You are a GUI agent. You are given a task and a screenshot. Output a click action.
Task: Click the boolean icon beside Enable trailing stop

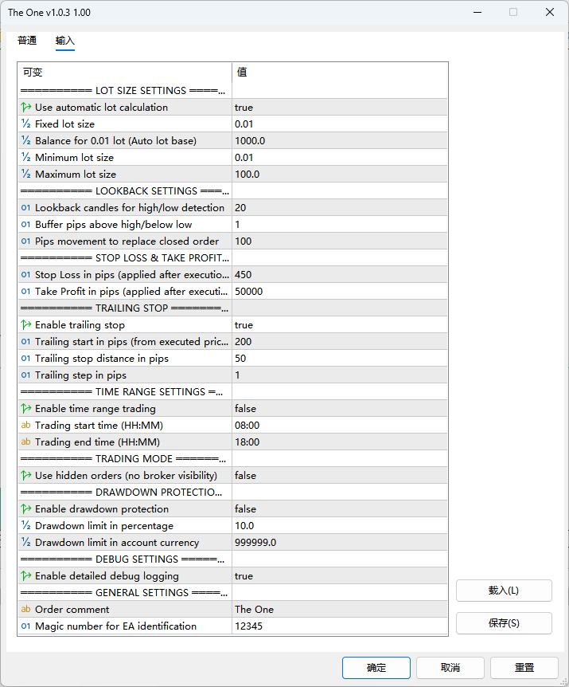click(26, 325)
